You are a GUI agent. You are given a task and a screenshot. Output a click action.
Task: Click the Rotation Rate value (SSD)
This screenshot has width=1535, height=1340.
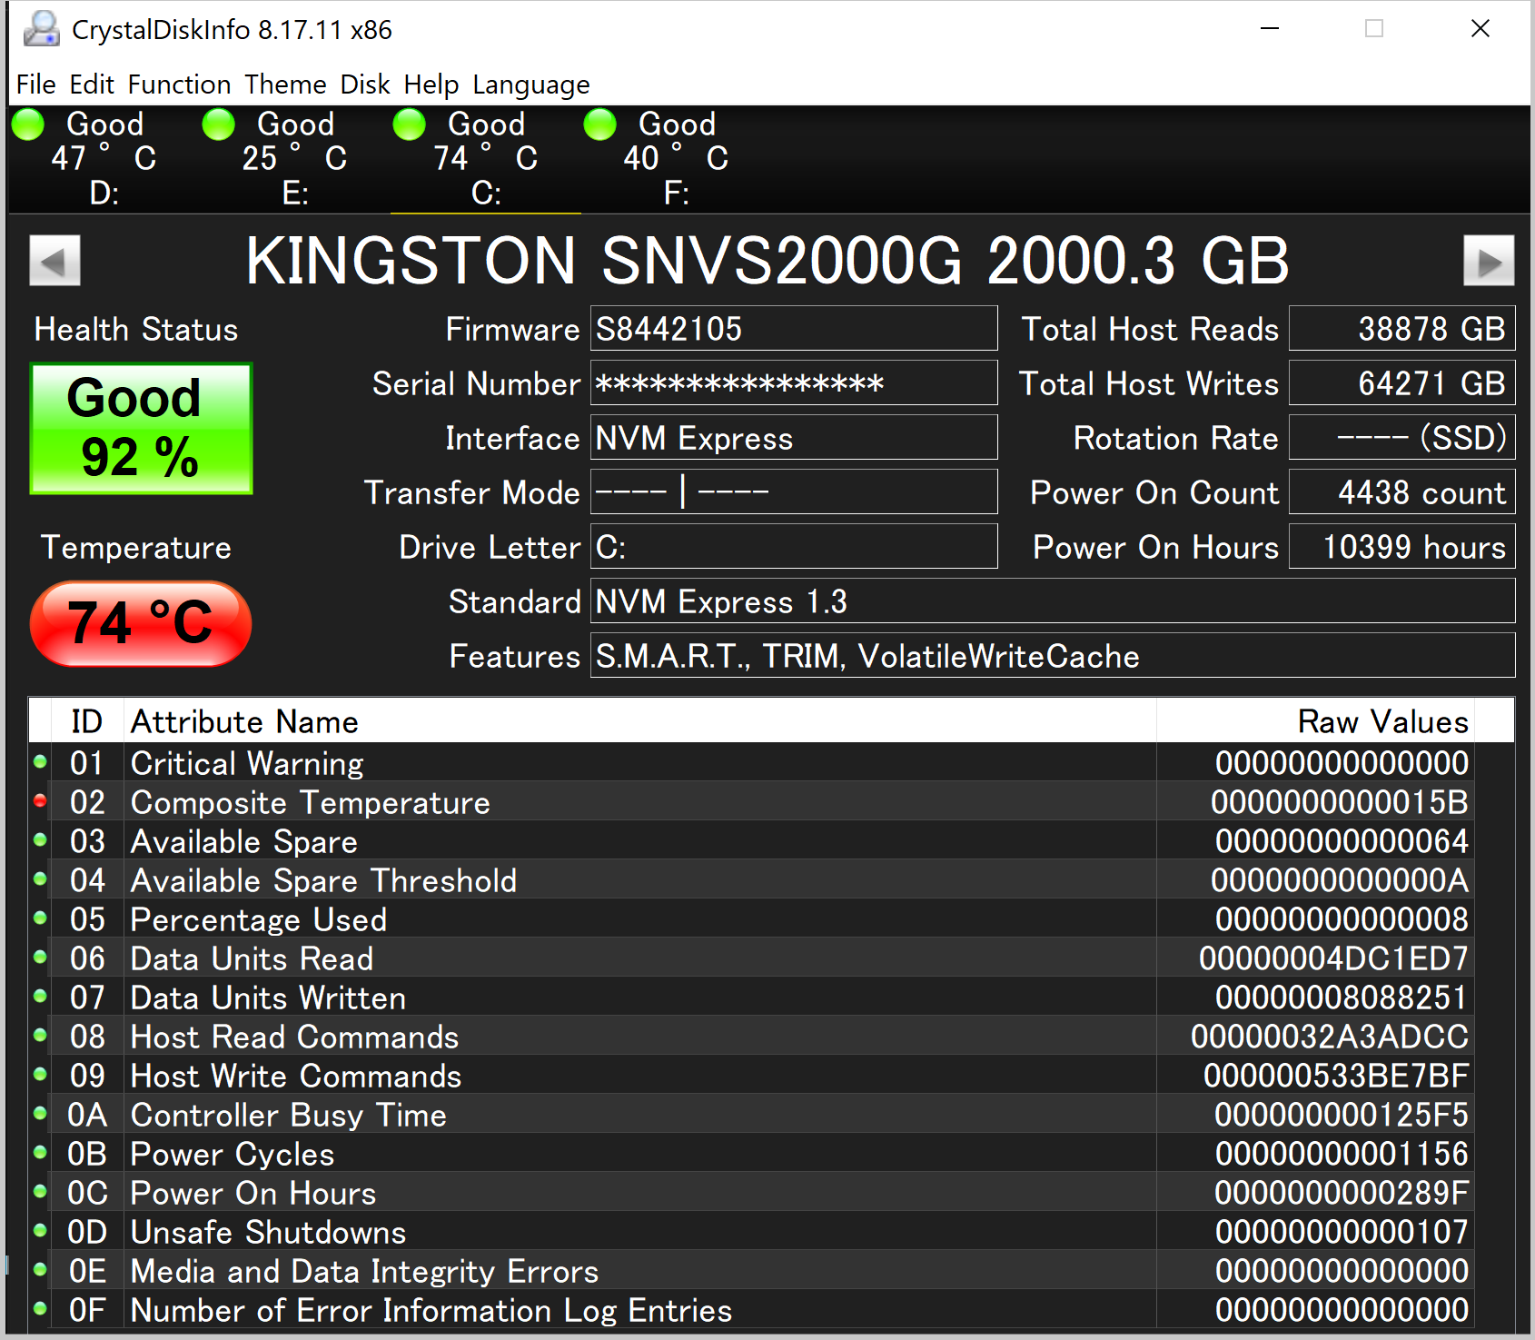[x=1402, y=438]
